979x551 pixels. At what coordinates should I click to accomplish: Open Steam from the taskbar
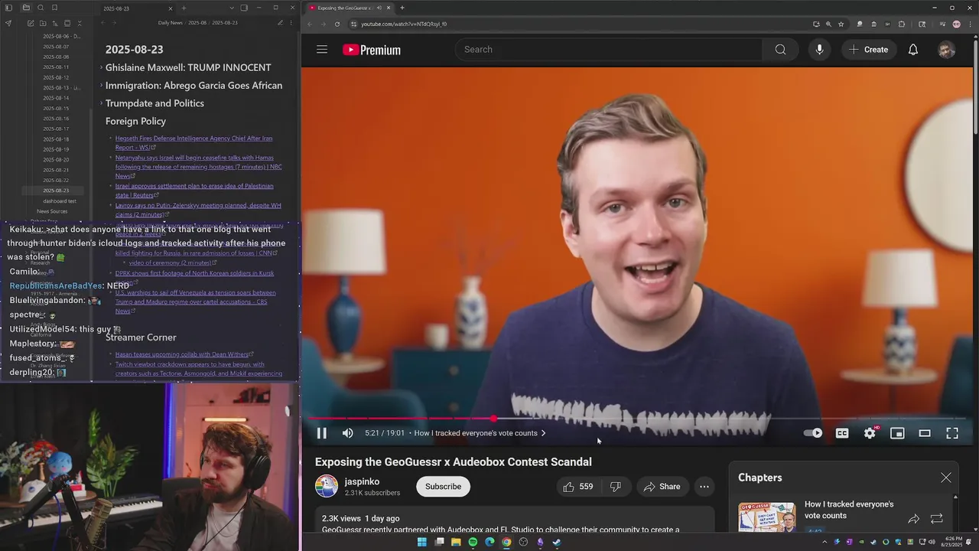point(557,542)
